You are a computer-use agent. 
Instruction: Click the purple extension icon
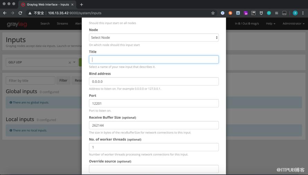pyautogui.click(x=246, y=13)
